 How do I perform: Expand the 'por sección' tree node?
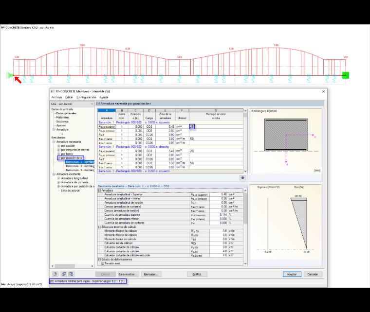click(x=58, y=146)
